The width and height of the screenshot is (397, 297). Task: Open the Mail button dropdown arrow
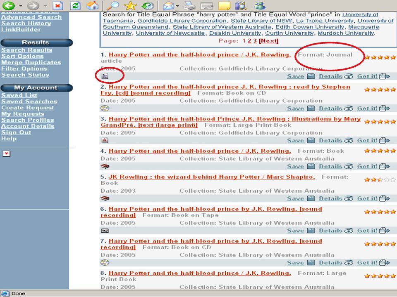177,6
